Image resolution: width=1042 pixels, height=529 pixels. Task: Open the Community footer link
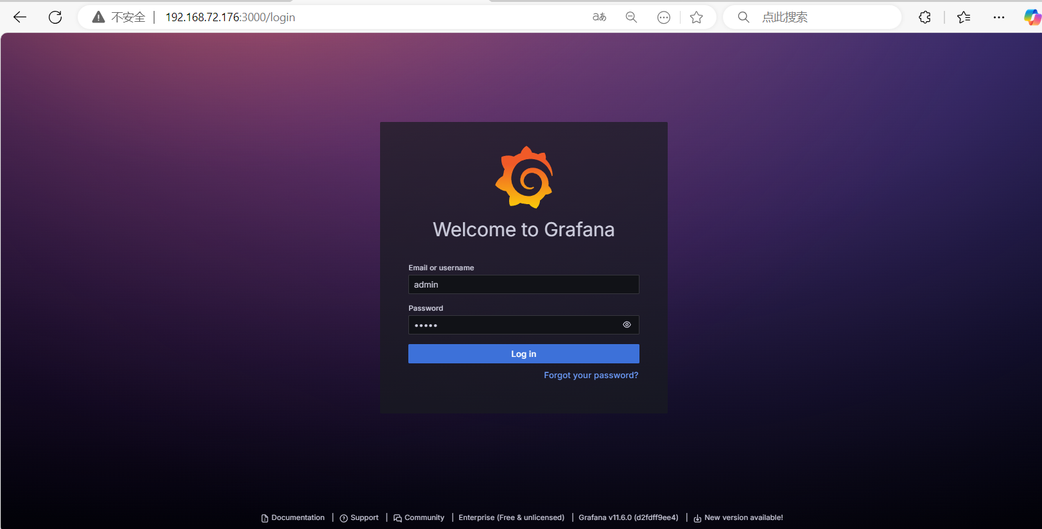419,517
